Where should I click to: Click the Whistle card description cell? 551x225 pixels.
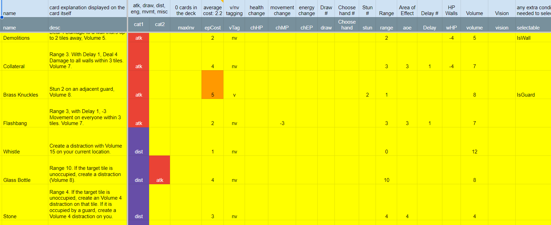87,149
